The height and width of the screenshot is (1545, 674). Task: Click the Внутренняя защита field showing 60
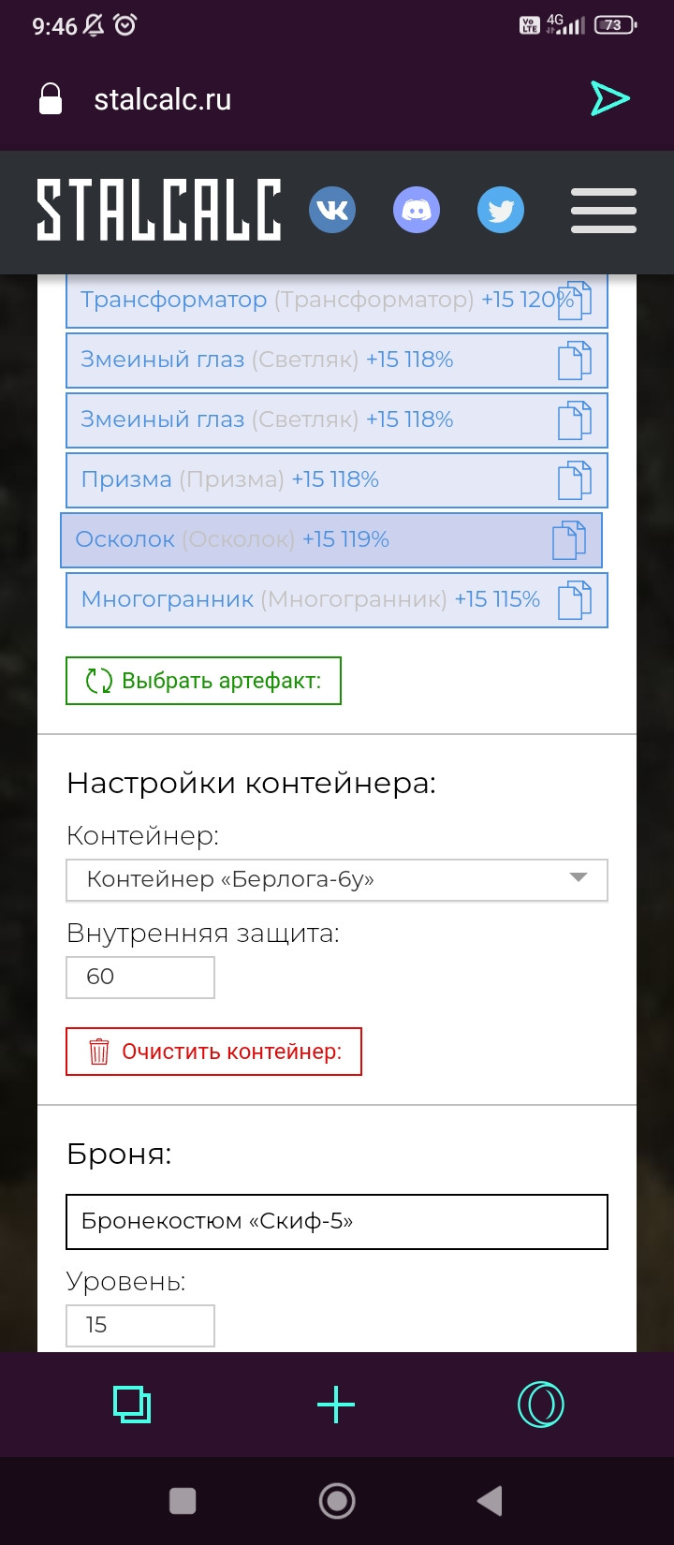coord(140,977)
